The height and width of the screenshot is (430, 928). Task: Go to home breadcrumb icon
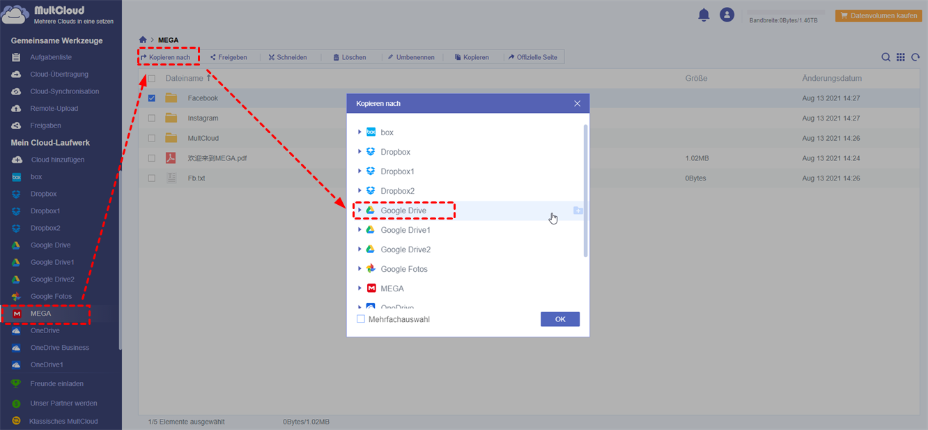coord(143,40)
